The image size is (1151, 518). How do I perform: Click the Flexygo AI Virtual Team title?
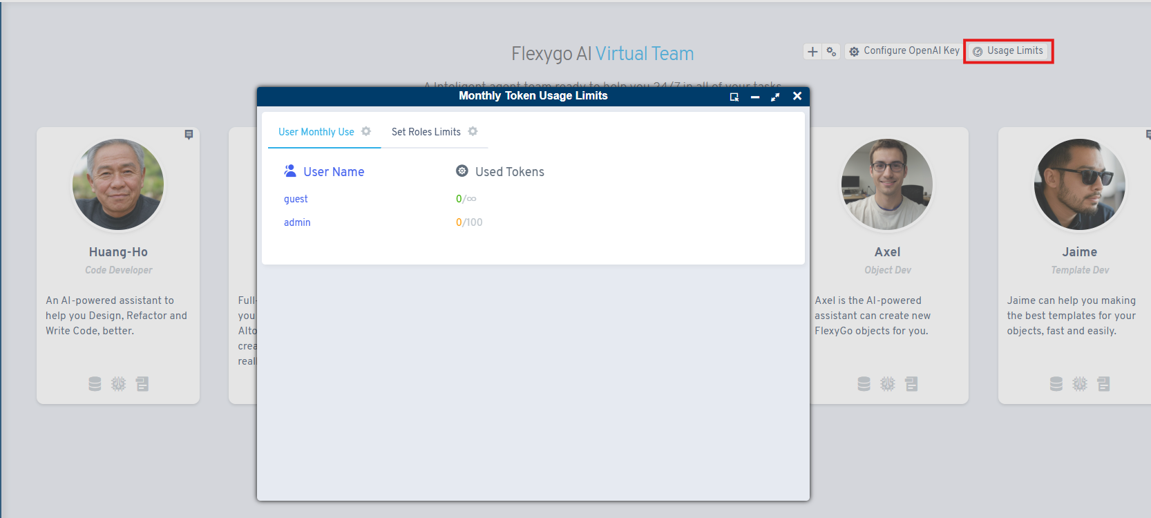(x=602, y=54)
